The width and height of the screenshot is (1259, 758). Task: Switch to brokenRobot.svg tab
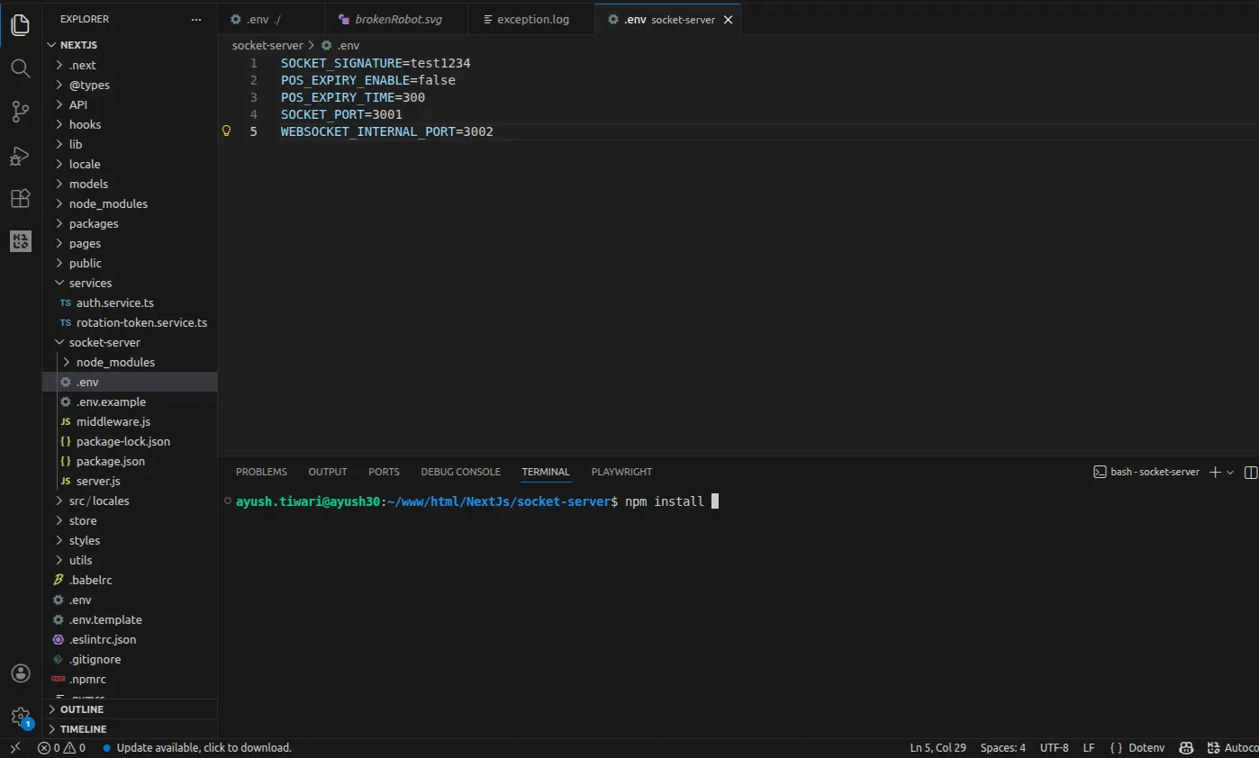pyautogui.click(x=396, y=19)
